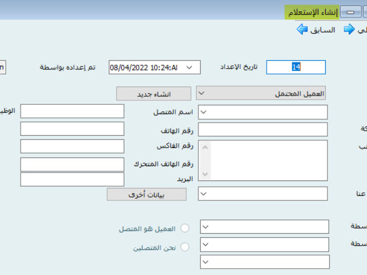This screenshot has width=367, height=275.
Task: Click the blue left arrow beside السابق
Action: [302, 30]
